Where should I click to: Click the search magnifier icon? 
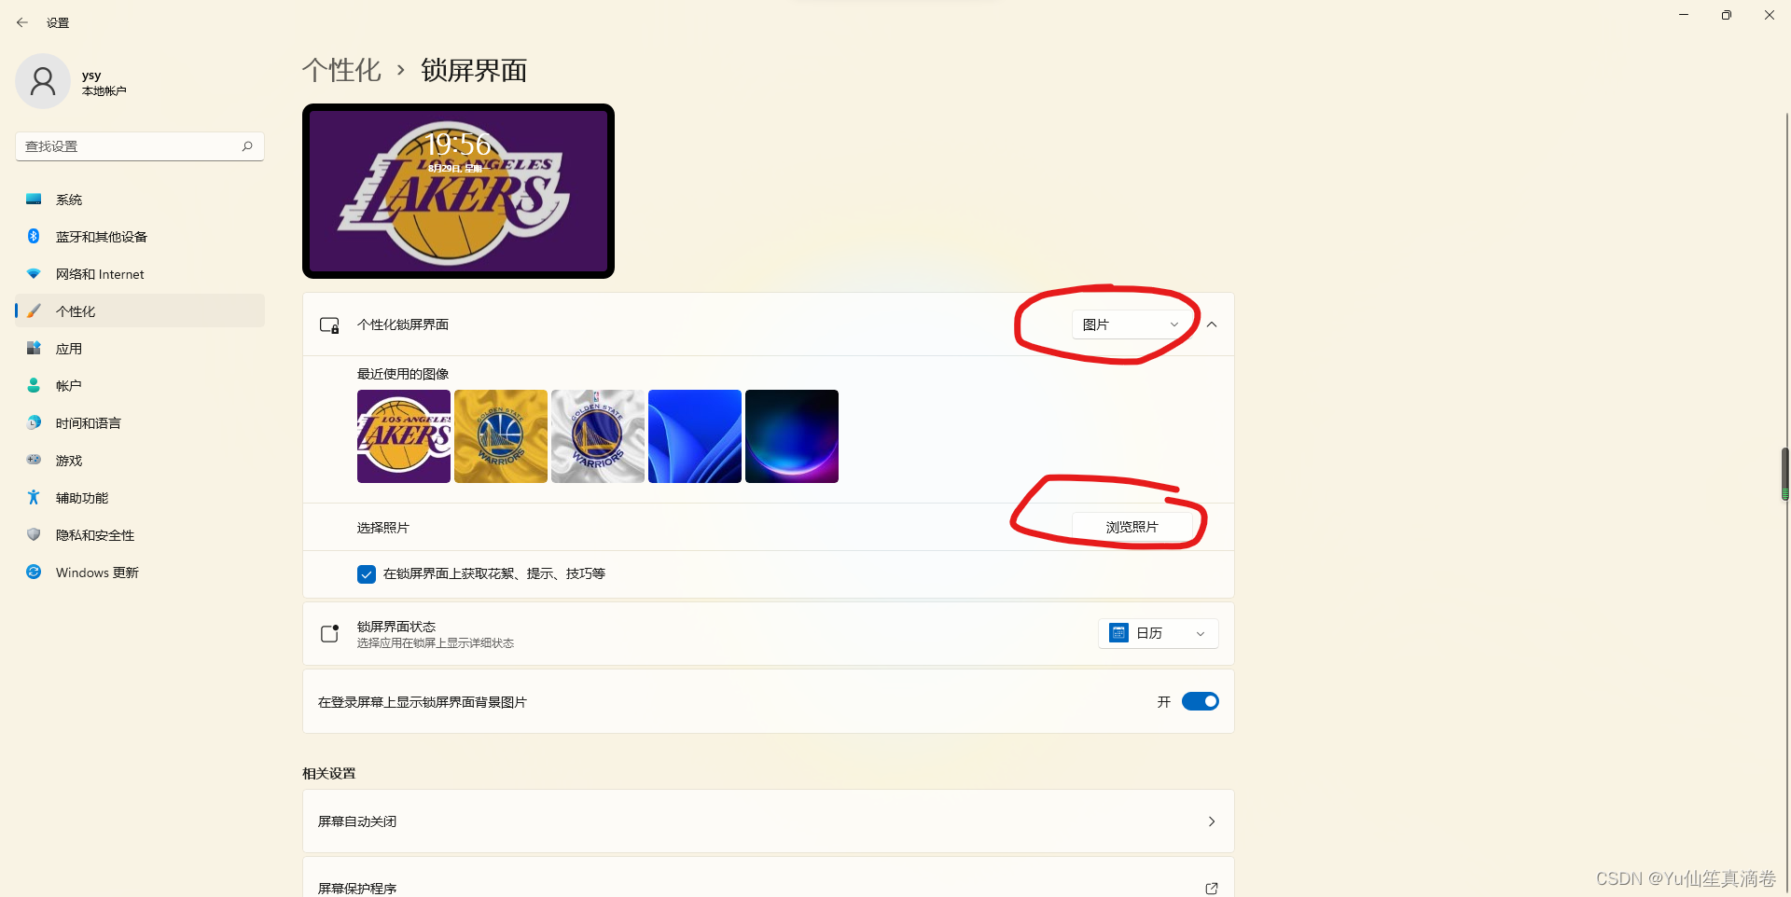[247, 146]
